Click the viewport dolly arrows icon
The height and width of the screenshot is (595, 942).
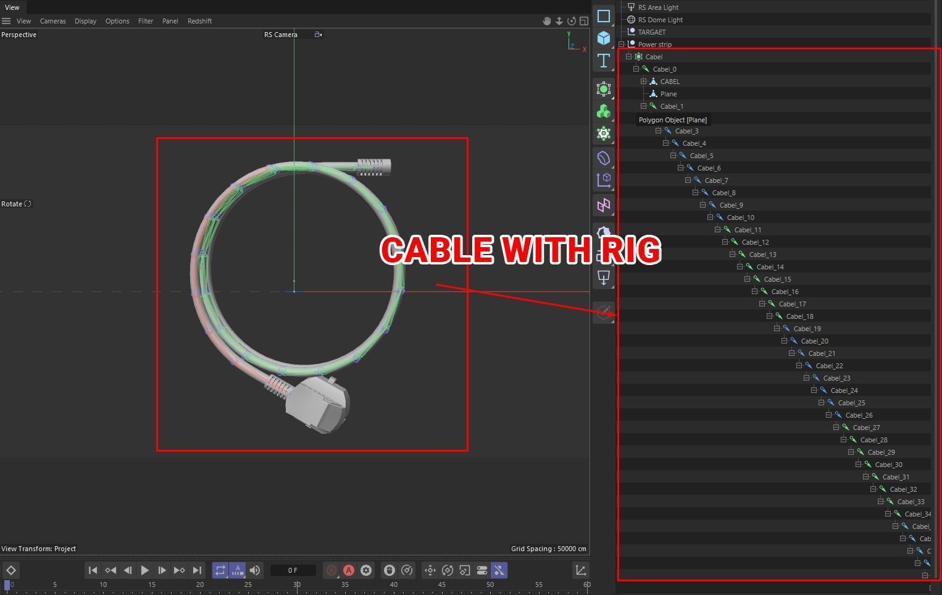(x=559, y=21)
